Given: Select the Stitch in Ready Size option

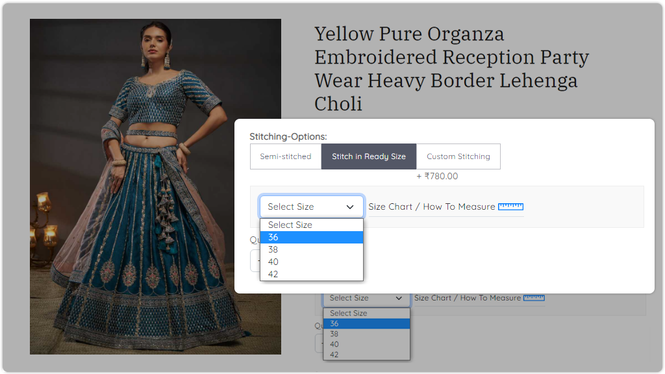Looking at the screenshot, I should click(x=368, y=156).
